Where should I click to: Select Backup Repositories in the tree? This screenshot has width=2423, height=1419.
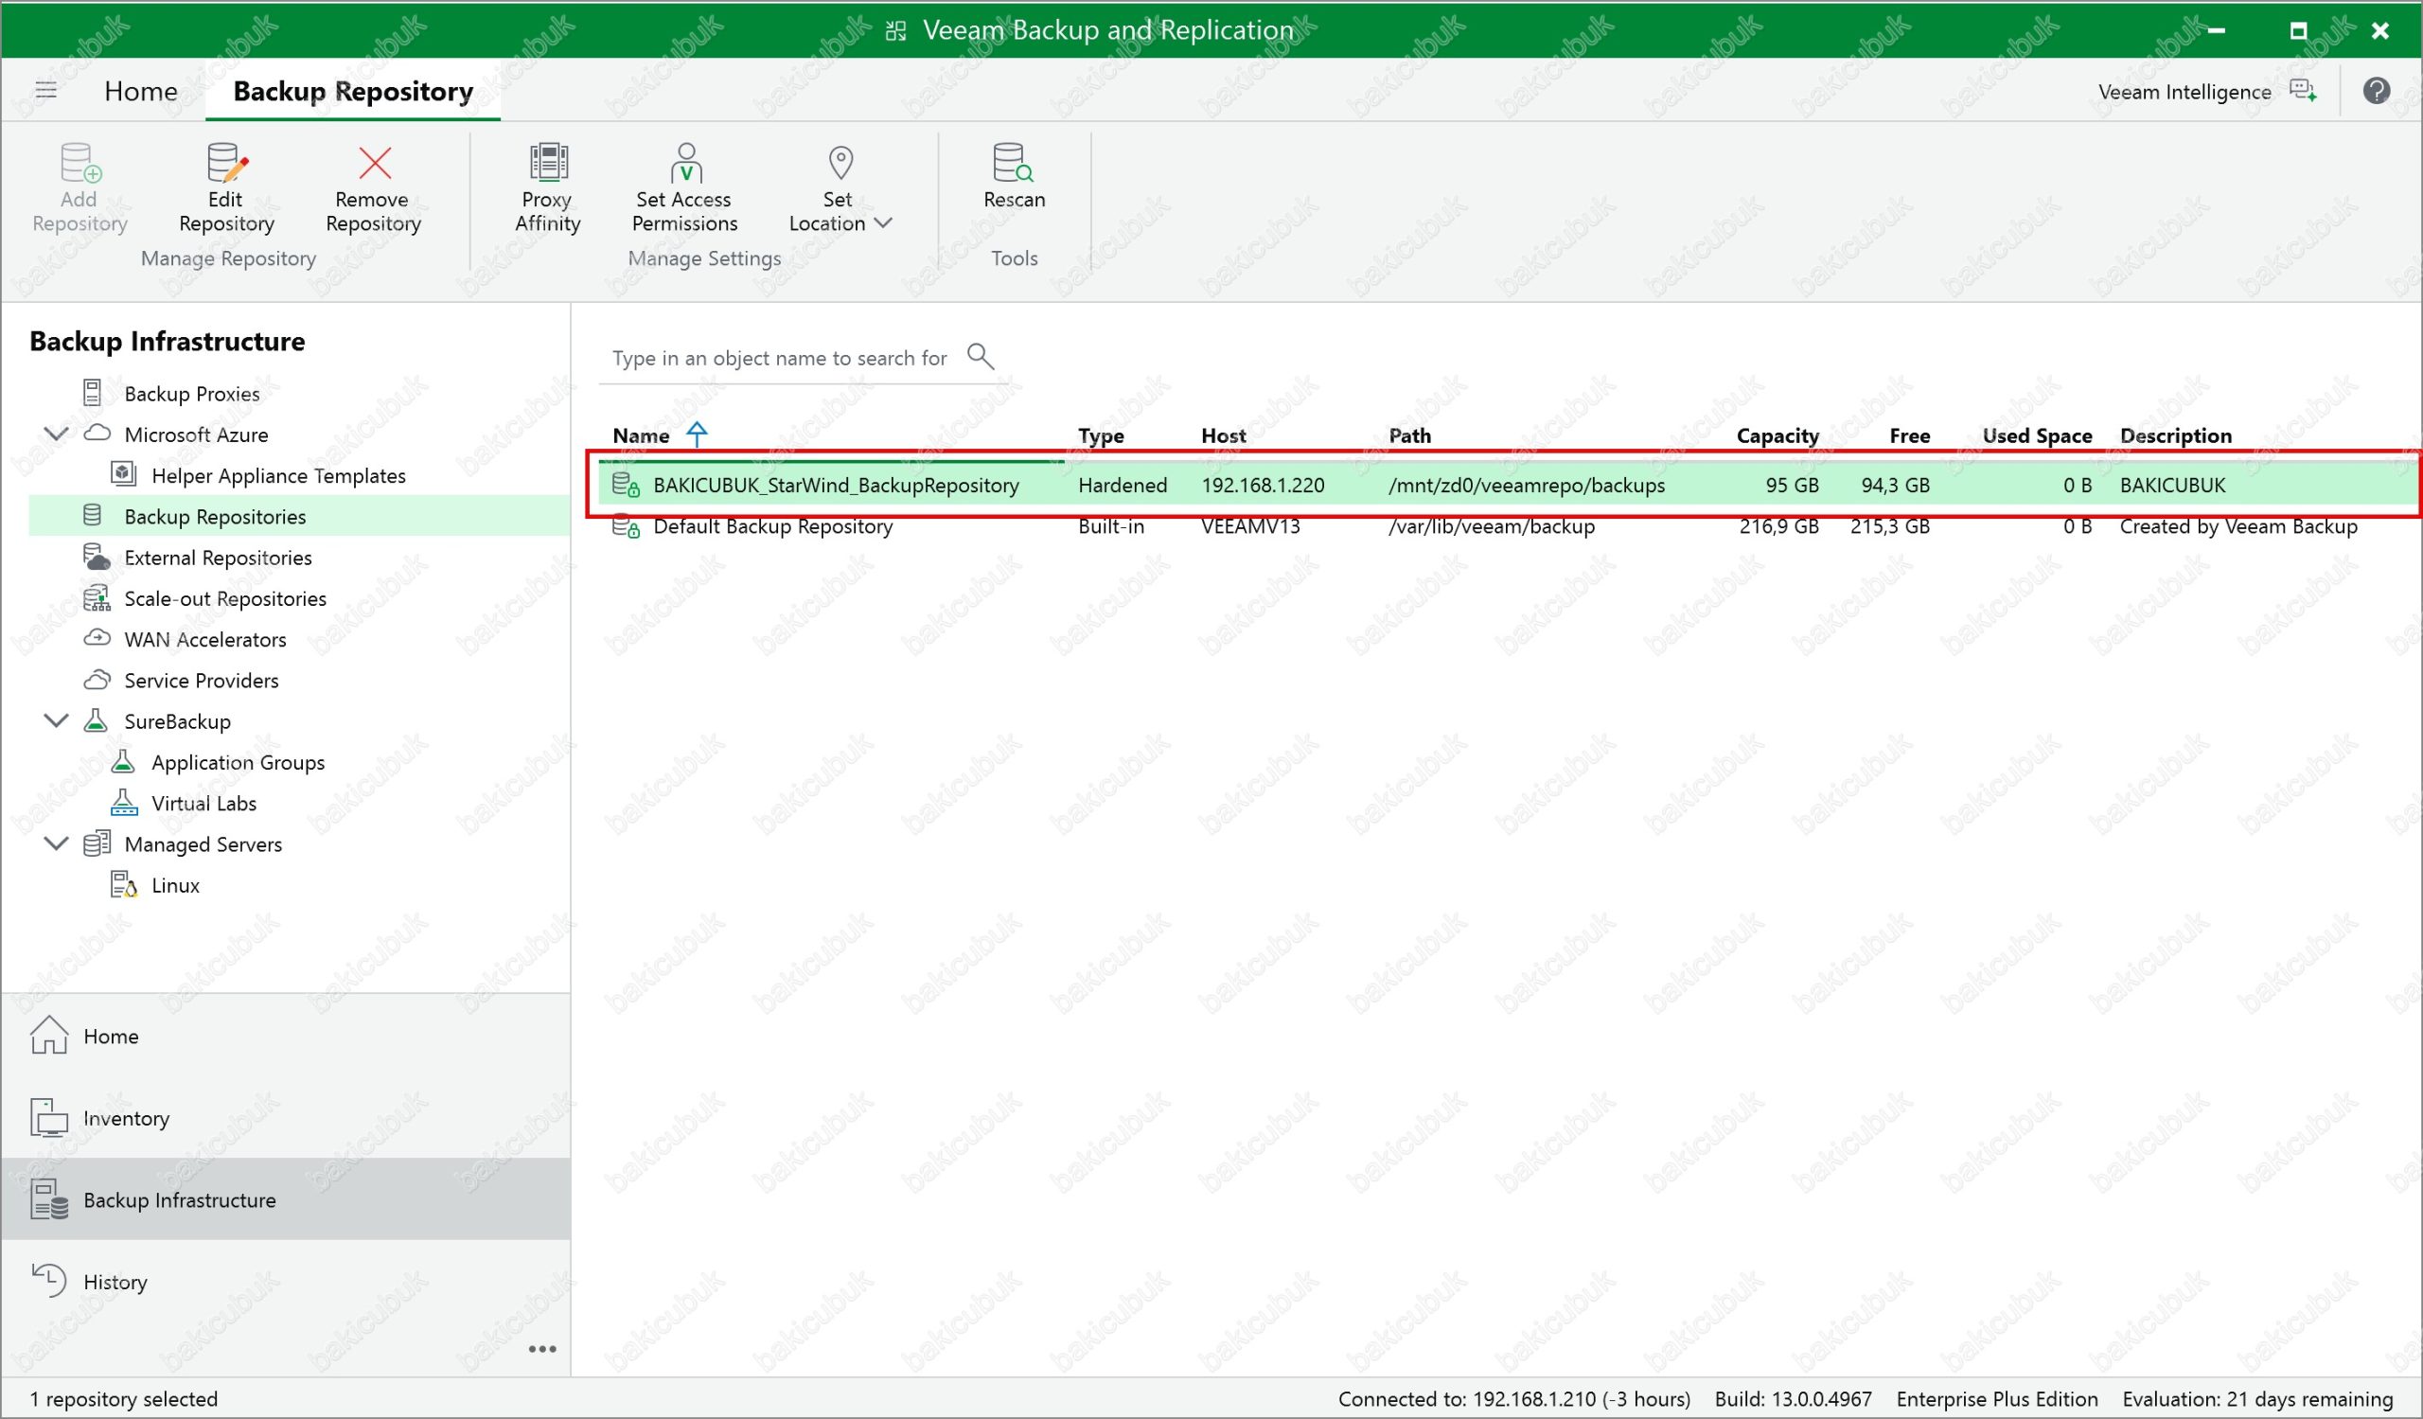point(215,516)
